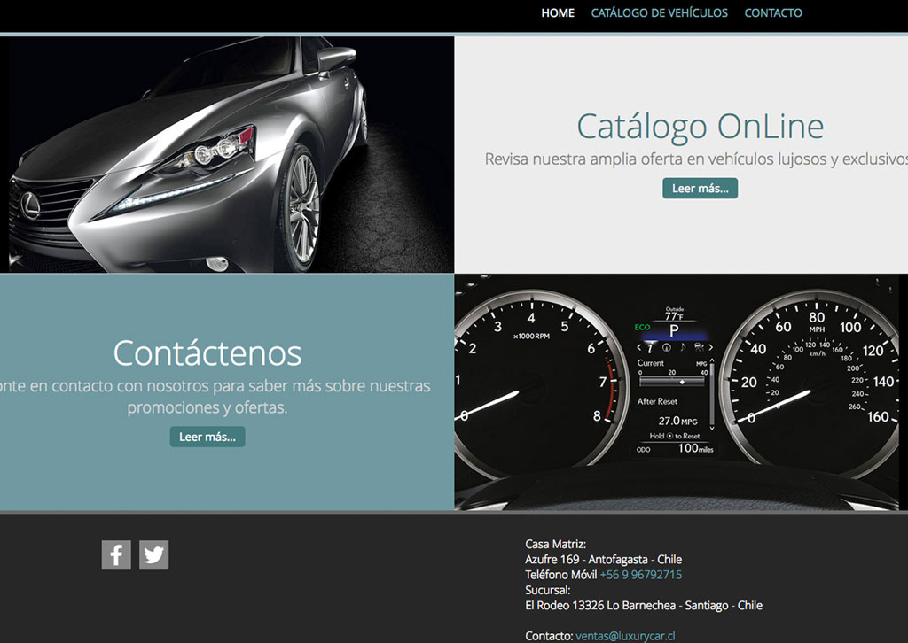Screen dimensions: 908x643
Task: Open the Facebook page icon
Action: click(x=116, y=555)
